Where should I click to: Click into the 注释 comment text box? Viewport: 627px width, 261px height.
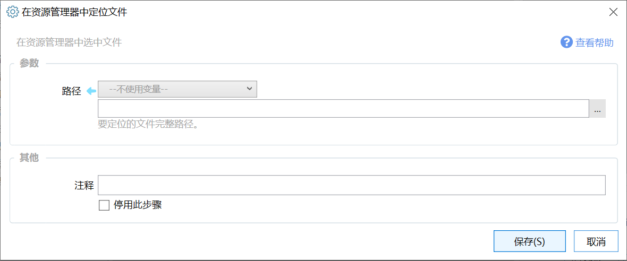351,186
